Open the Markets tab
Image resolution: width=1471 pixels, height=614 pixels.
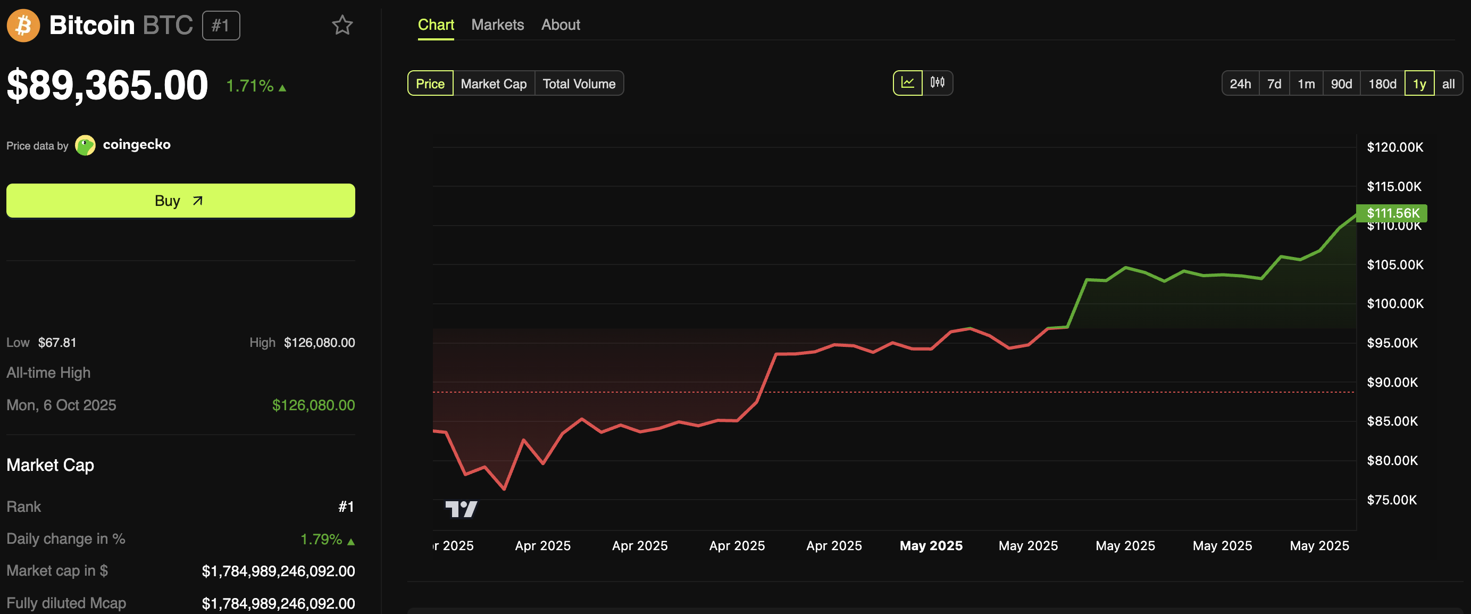(x=497, y=24)
